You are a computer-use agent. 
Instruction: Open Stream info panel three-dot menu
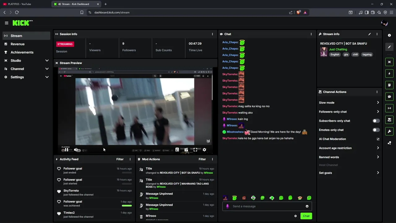tap(377, 34)
